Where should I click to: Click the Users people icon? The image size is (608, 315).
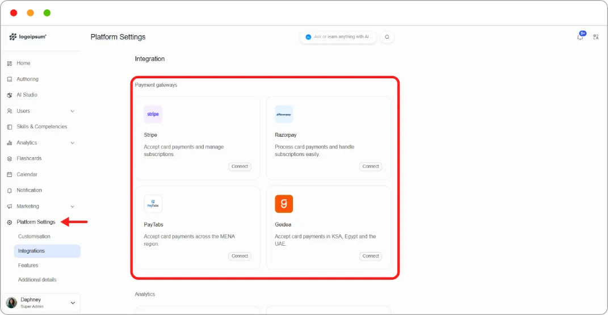[10, 111]
